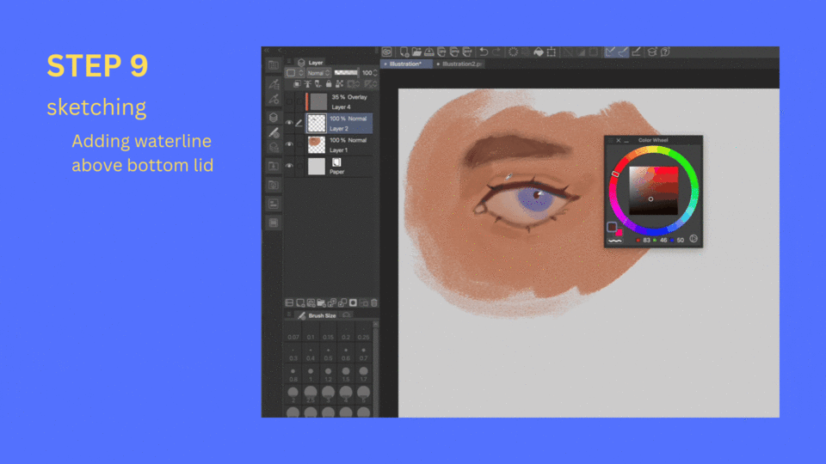Toggle Lock Transparent Pixels icon
This screenshot has width=826, height=464.
point(339,84)
